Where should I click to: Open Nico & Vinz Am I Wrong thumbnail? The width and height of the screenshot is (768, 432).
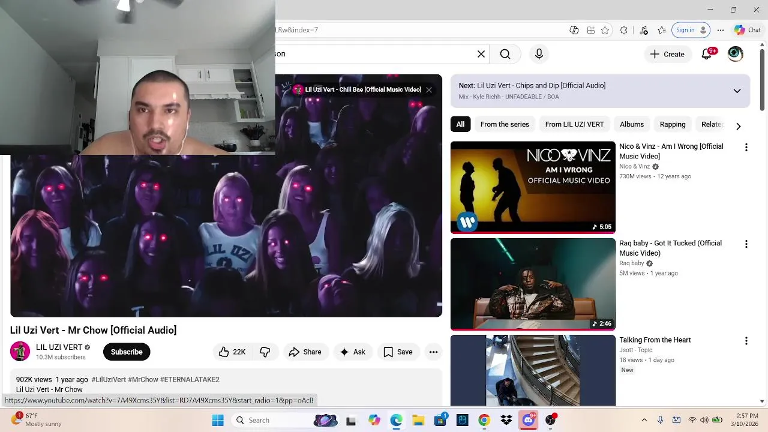pyautogui.click(x=533, y=187)
